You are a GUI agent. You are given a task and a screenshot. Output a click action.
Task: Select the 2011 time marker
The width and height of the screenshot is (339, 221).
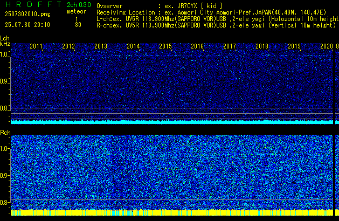click(36, 46)
